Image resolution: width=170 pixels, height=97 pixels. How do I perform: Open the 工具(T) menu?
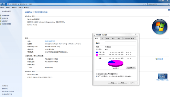tap(20, 8)
